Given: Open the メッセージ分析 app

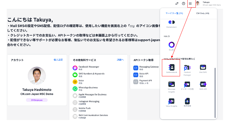Looking at the screenshot, I should [187, 86].
